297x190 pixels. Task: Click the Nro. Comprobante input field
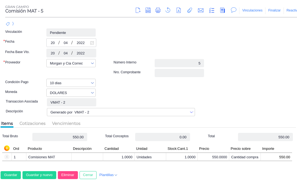click(179, 73)
